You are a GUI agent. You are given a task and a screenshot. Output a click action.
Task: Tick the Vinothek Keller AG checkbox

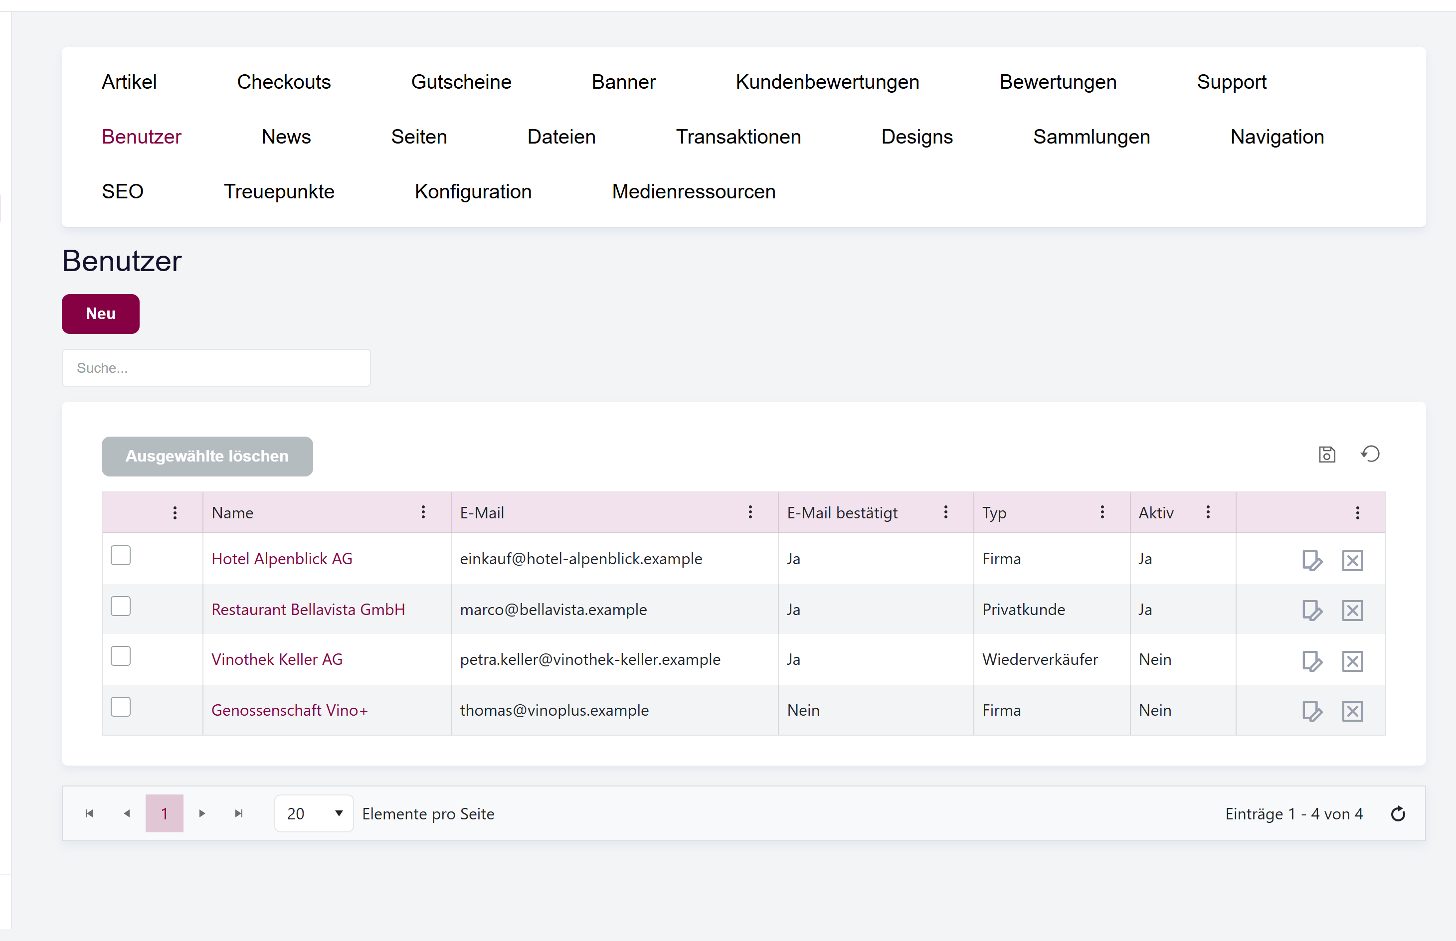coord(120,656)
